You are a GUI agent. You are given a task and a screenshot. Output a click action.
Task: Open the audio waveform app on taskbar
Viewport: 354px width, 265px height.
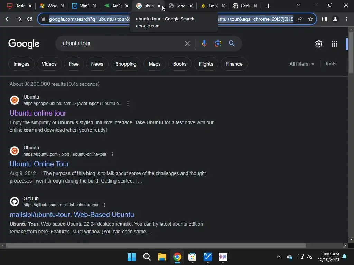pos(223,257)
